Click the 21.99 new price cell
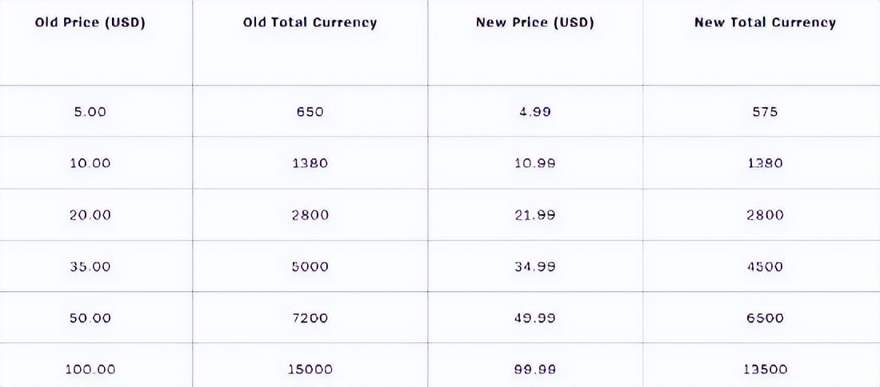 pos(535,215)
